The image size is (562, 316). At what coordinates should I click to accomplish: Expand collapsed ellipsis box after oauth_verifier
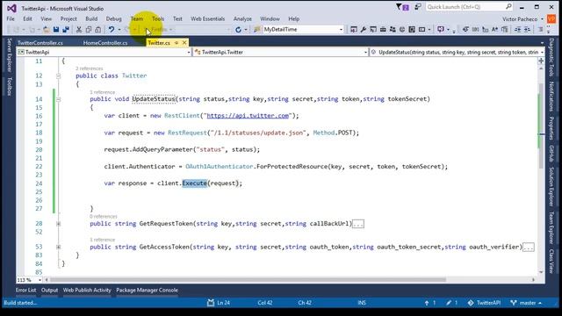pos(529,248)
